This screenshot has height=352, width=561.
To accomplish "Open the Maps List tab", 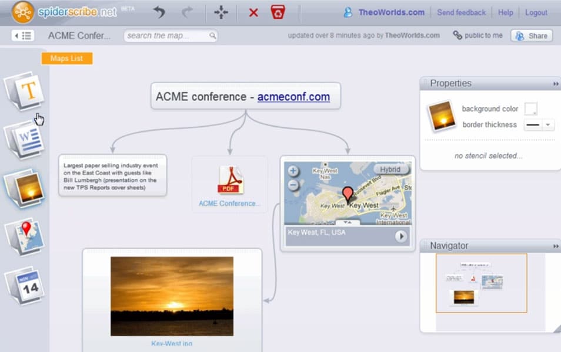I will (66, 59).
